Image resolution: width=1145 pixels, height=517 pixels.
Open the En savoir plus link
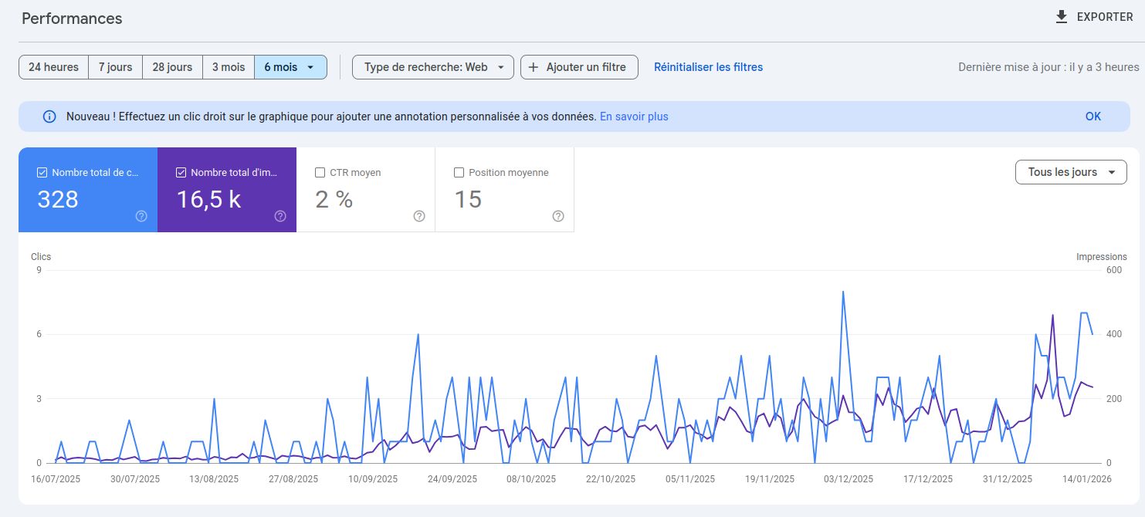(x=634, y=116)
